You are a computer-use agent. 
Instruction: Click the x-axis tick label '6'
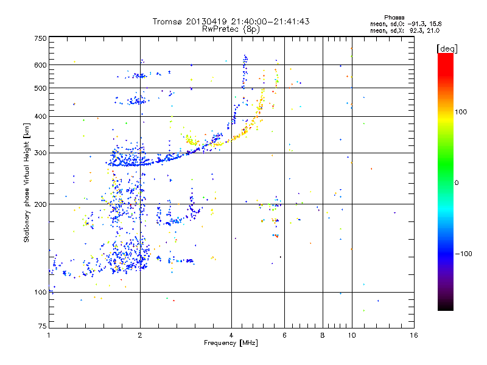coord(284,335)
